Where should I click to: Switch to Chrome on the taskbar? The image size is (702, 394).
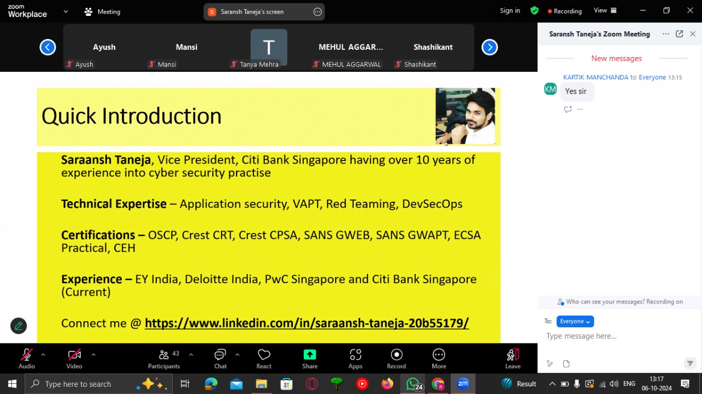click(438, 384)
